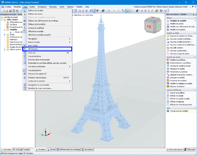Open the Vue dans la direction submenu

pyautogui.click(x=47, y=66)
